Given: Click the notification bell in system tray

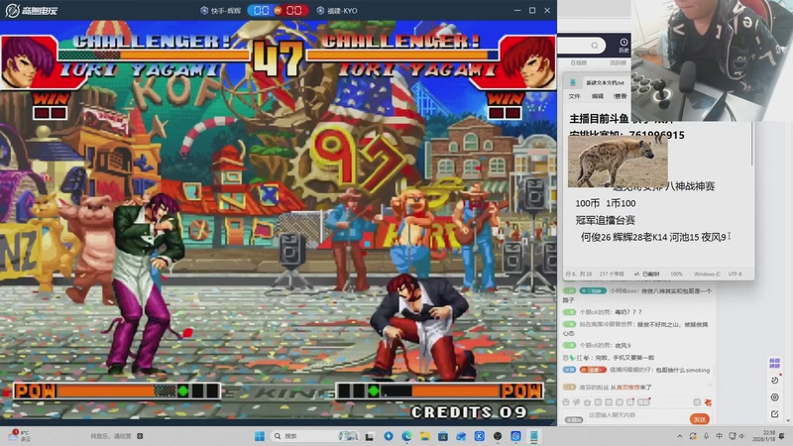Looking at the screenshot, I should 783,436.
